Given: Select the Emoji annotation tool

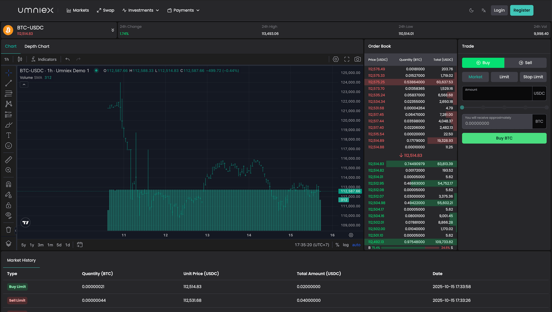Looking at the screenshot, I should (8, 146).
